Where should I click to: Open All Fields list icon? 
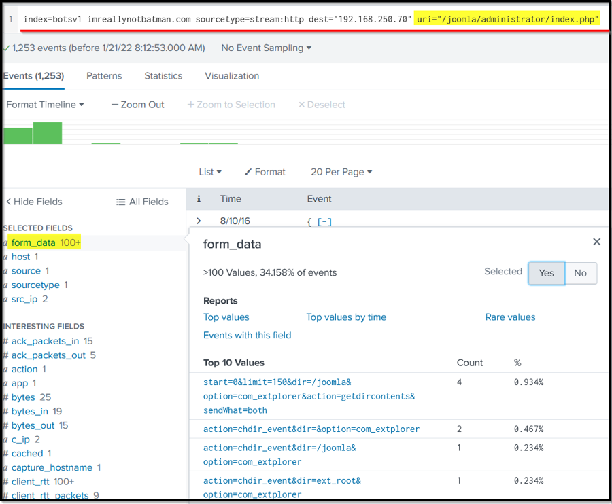(120, 202)
